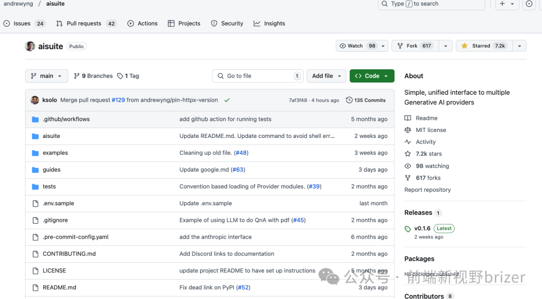542x299 pixels.
Task: Open the .github/workflows folder
Action: 66,119
